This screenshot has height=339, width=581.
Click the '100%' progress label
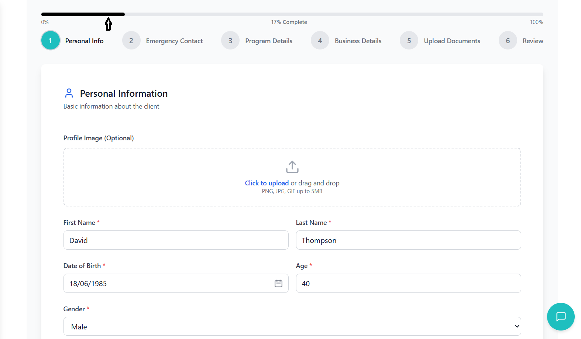(536, 22)
